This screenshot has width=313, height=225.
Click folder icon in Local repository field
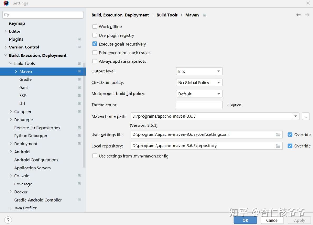278,146
